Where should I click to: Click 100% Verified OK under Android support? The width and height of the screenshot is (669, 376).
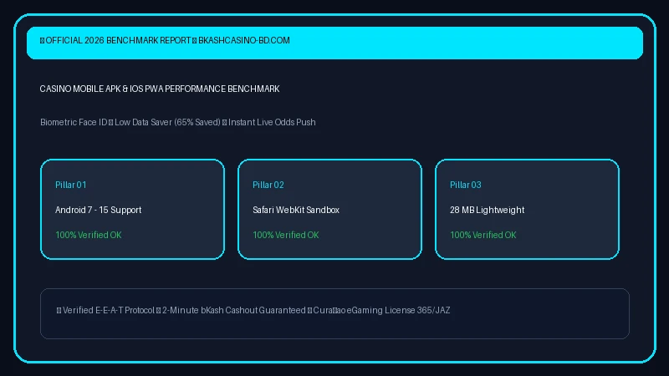(89, 235)
